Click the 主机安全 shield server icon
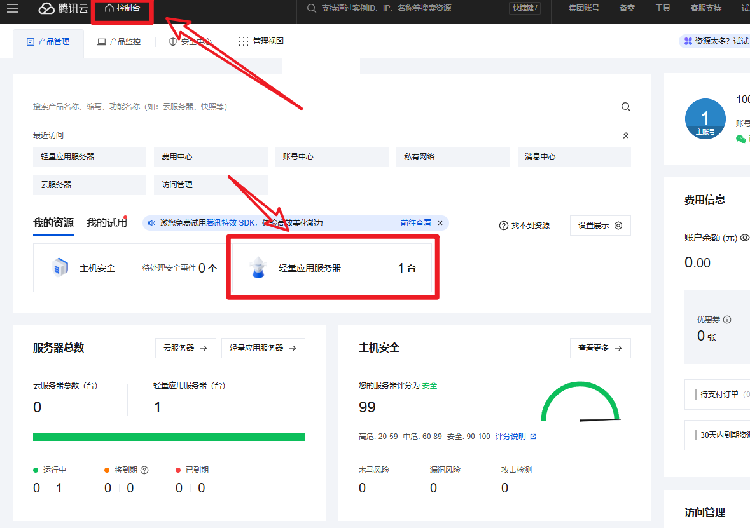Viewport: 750px width, 528px height. click(60, 268)
